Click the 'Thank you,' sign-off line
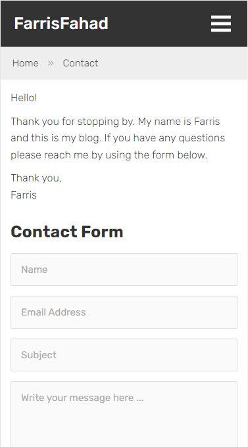The height and width of the screenshot is (447, 248). pyautogui.click(x=36, y=178)
